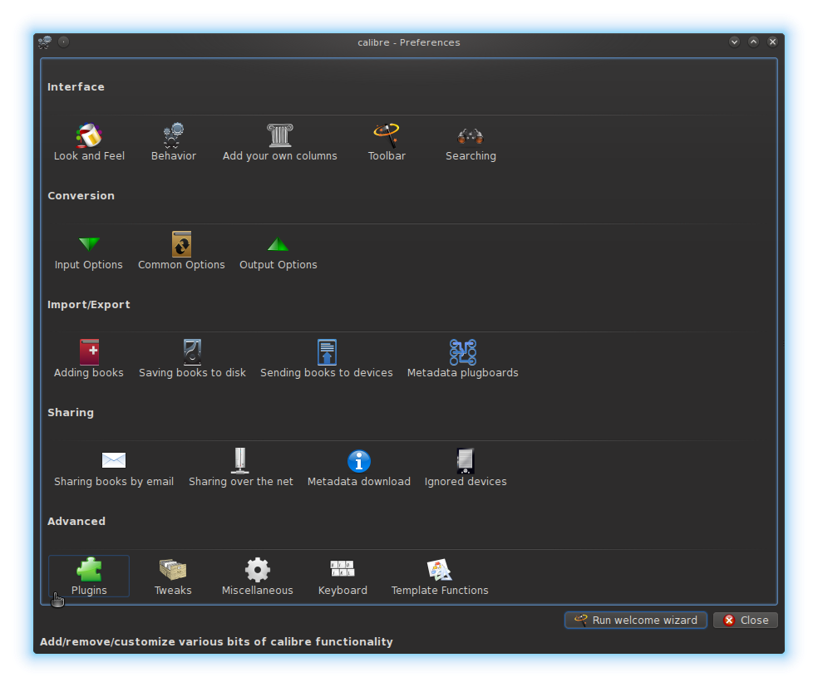Open the window menu icon in title bar
Viewport: 818px width, 687px height.
(45, 42)
